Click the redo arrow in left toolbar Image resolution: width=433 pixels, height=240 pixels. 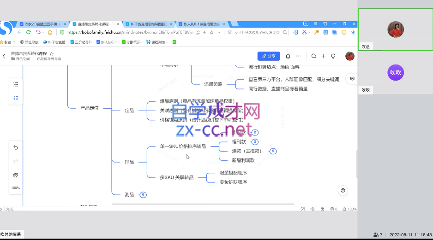16,161
